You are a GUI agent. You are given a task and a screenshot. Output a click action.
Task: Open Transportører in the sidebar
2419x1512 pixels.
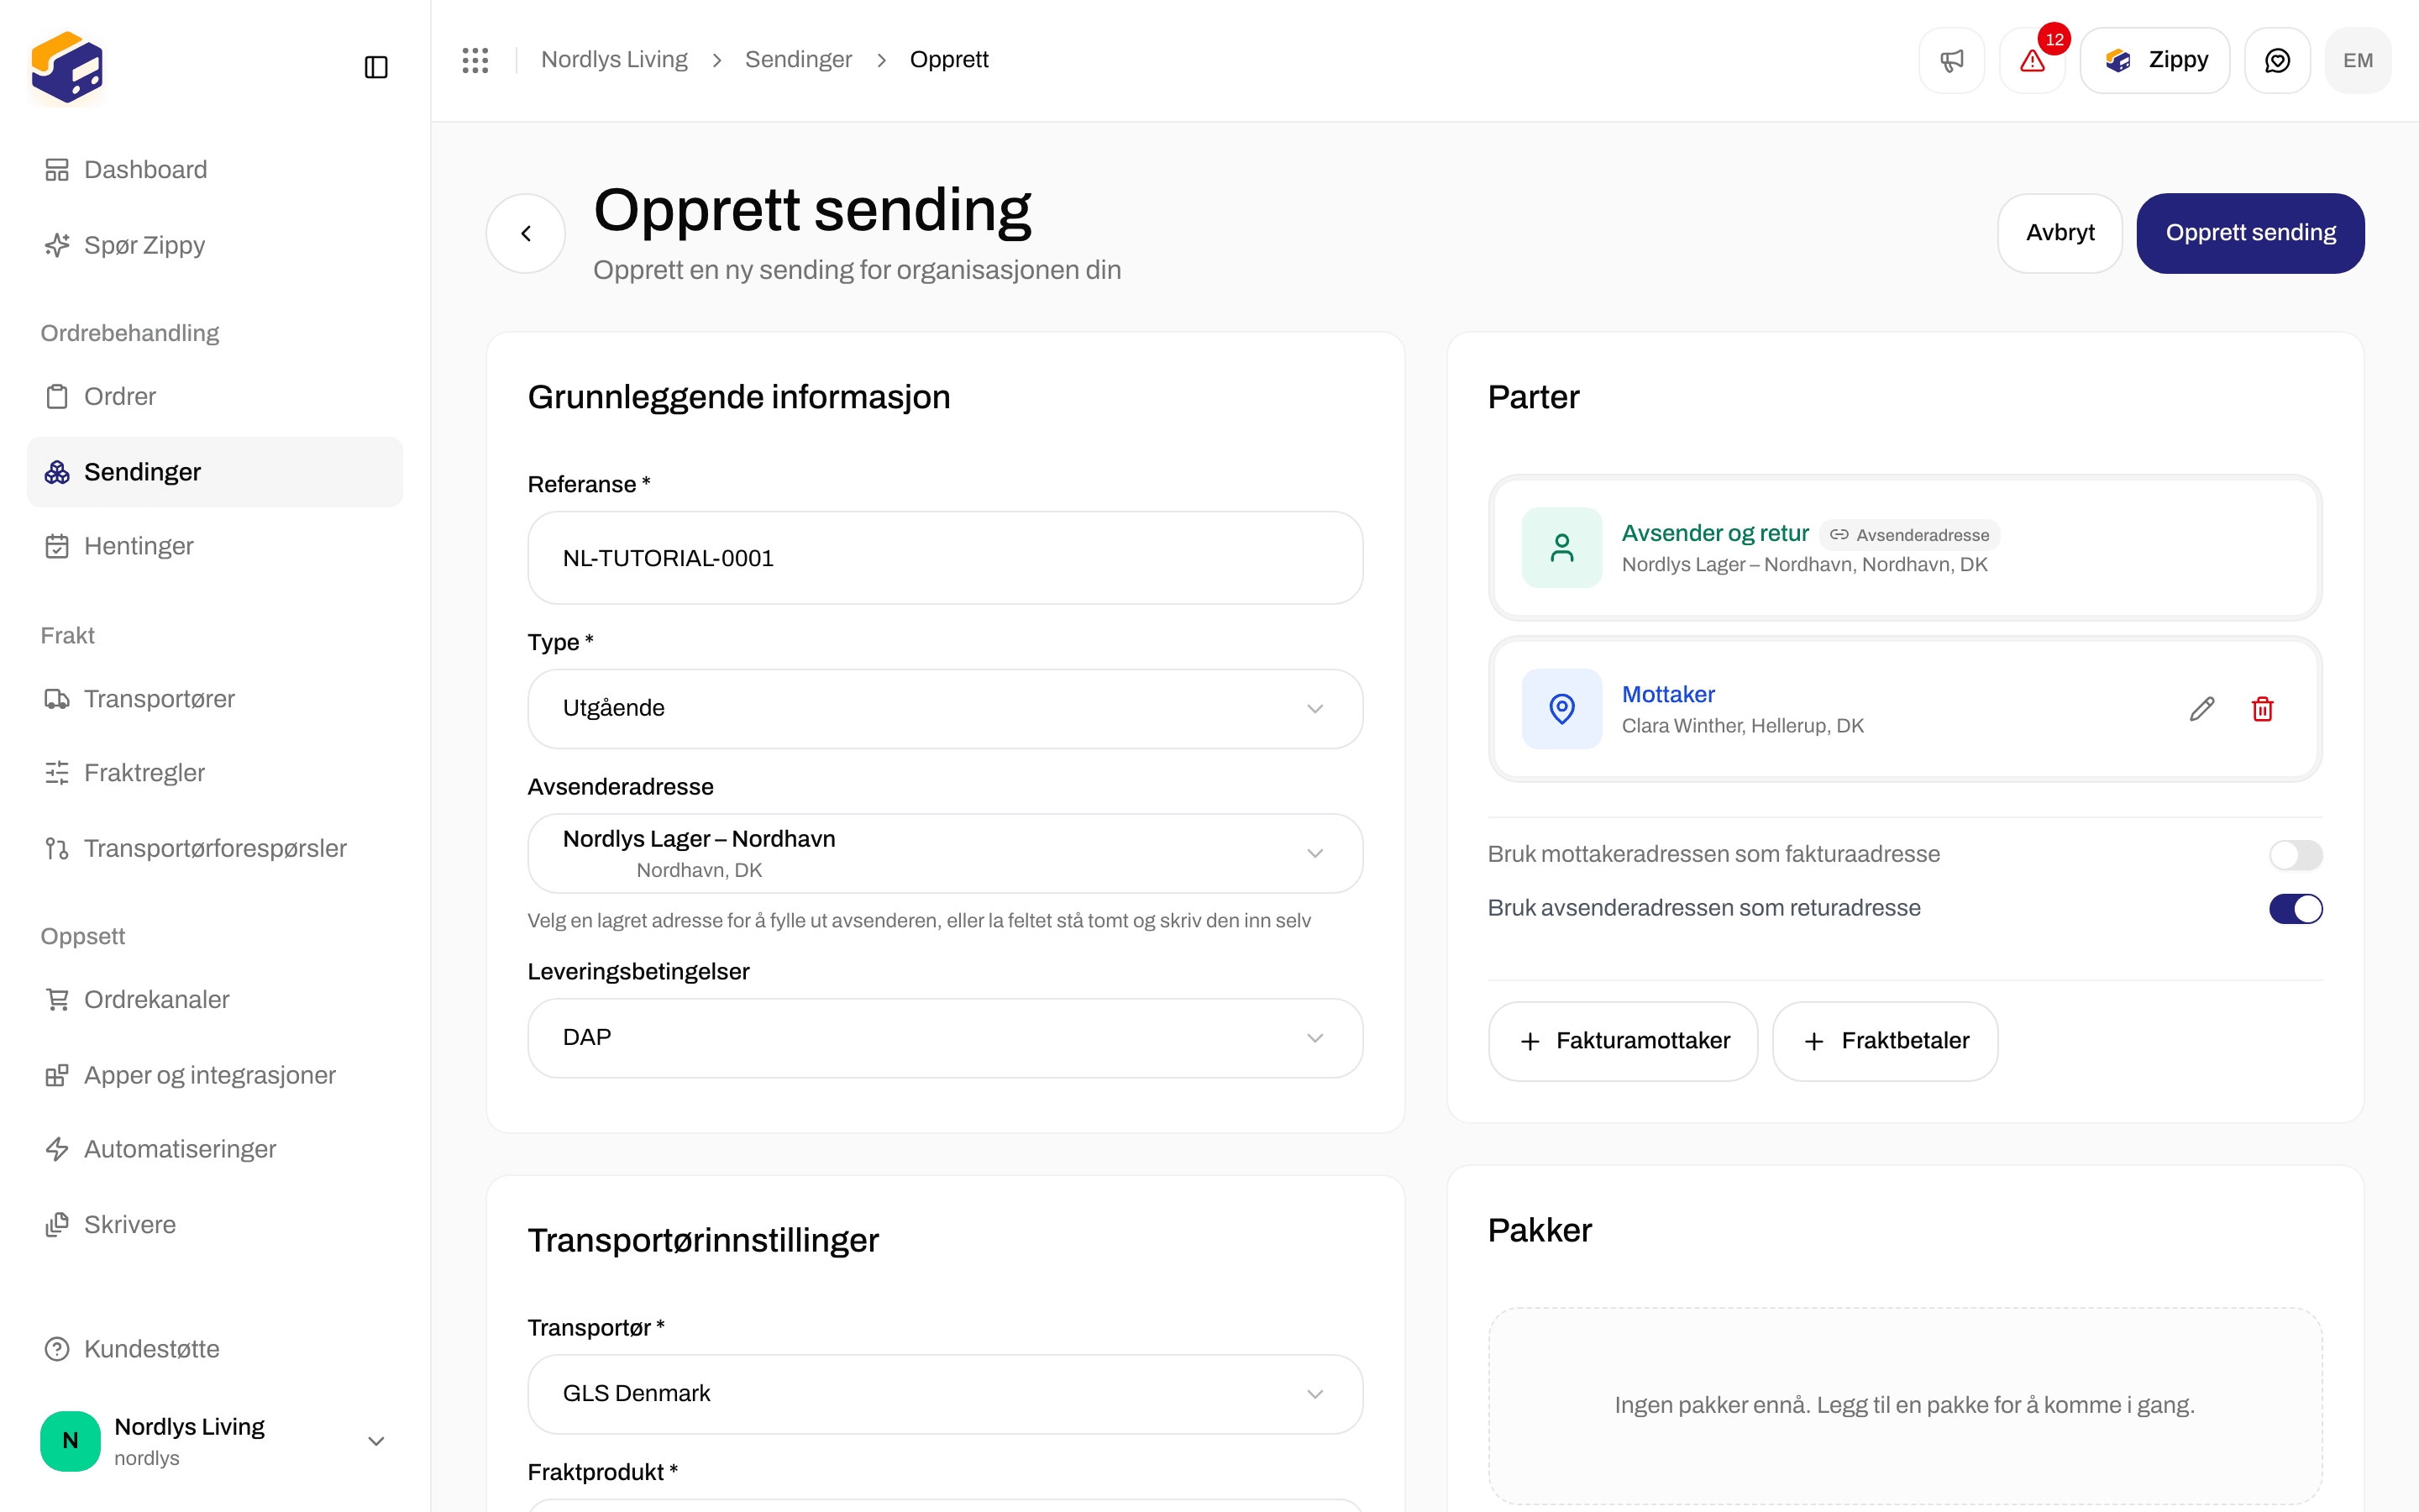click(x=215, y=699)
